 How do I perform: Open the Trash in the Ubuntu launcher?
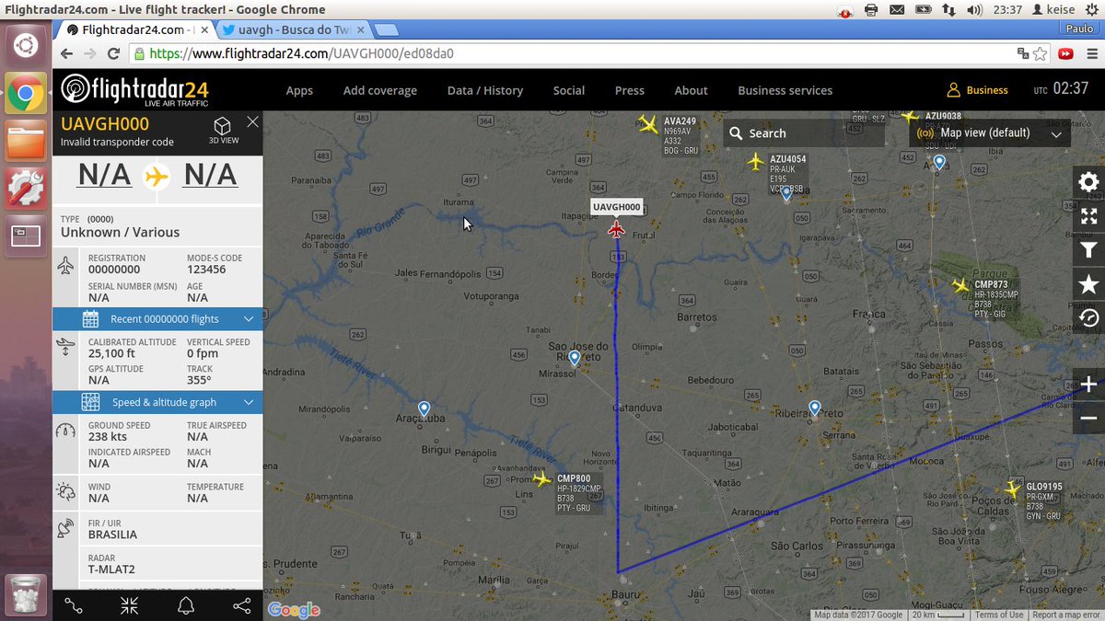tap(26, 595)
